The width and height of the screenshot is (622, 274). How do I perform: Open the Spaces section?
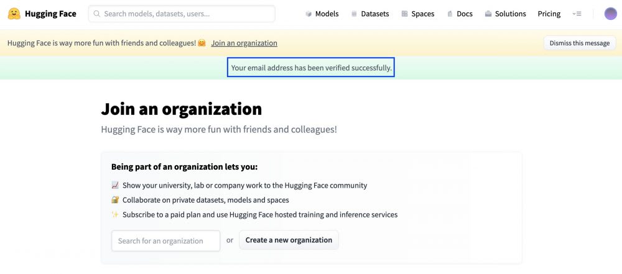pos(423,14)
